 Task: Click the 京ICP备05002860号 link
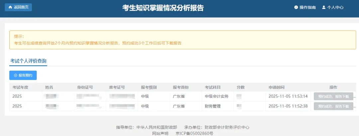point(194,133)
